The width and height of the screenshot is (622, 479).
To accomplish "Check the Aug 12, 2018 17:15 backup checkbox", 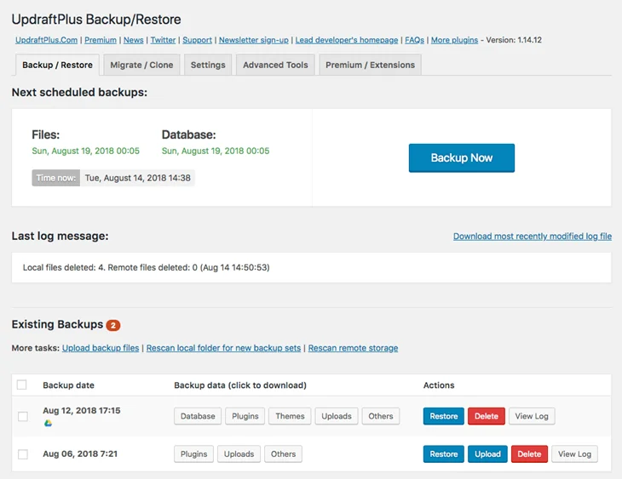I will point(23,416).
